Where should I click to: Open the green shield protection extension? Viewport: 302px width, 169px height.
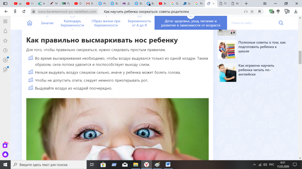272,11
